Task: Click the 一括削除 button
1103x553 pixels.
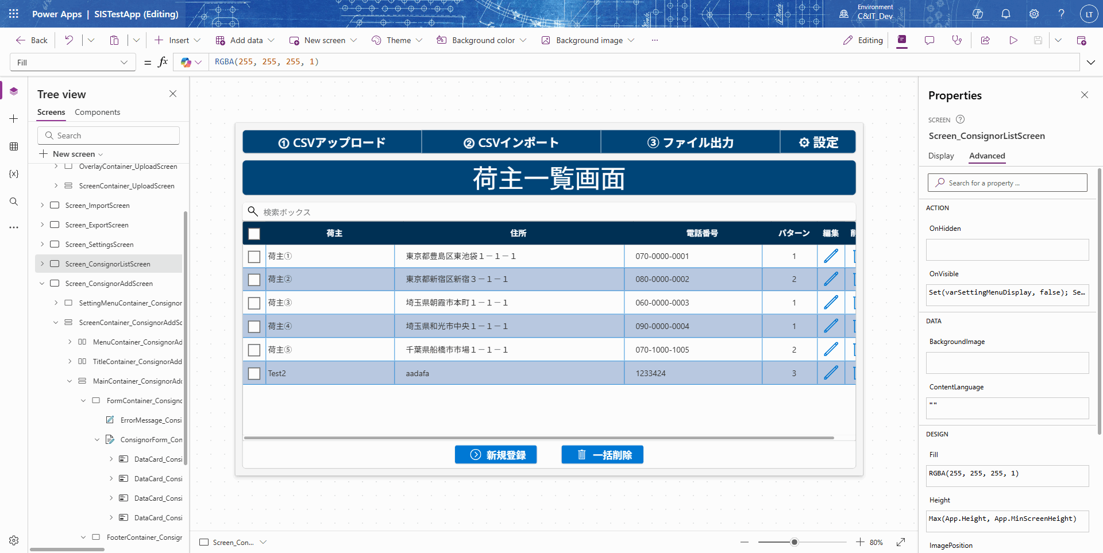Action: pos(602,455)
